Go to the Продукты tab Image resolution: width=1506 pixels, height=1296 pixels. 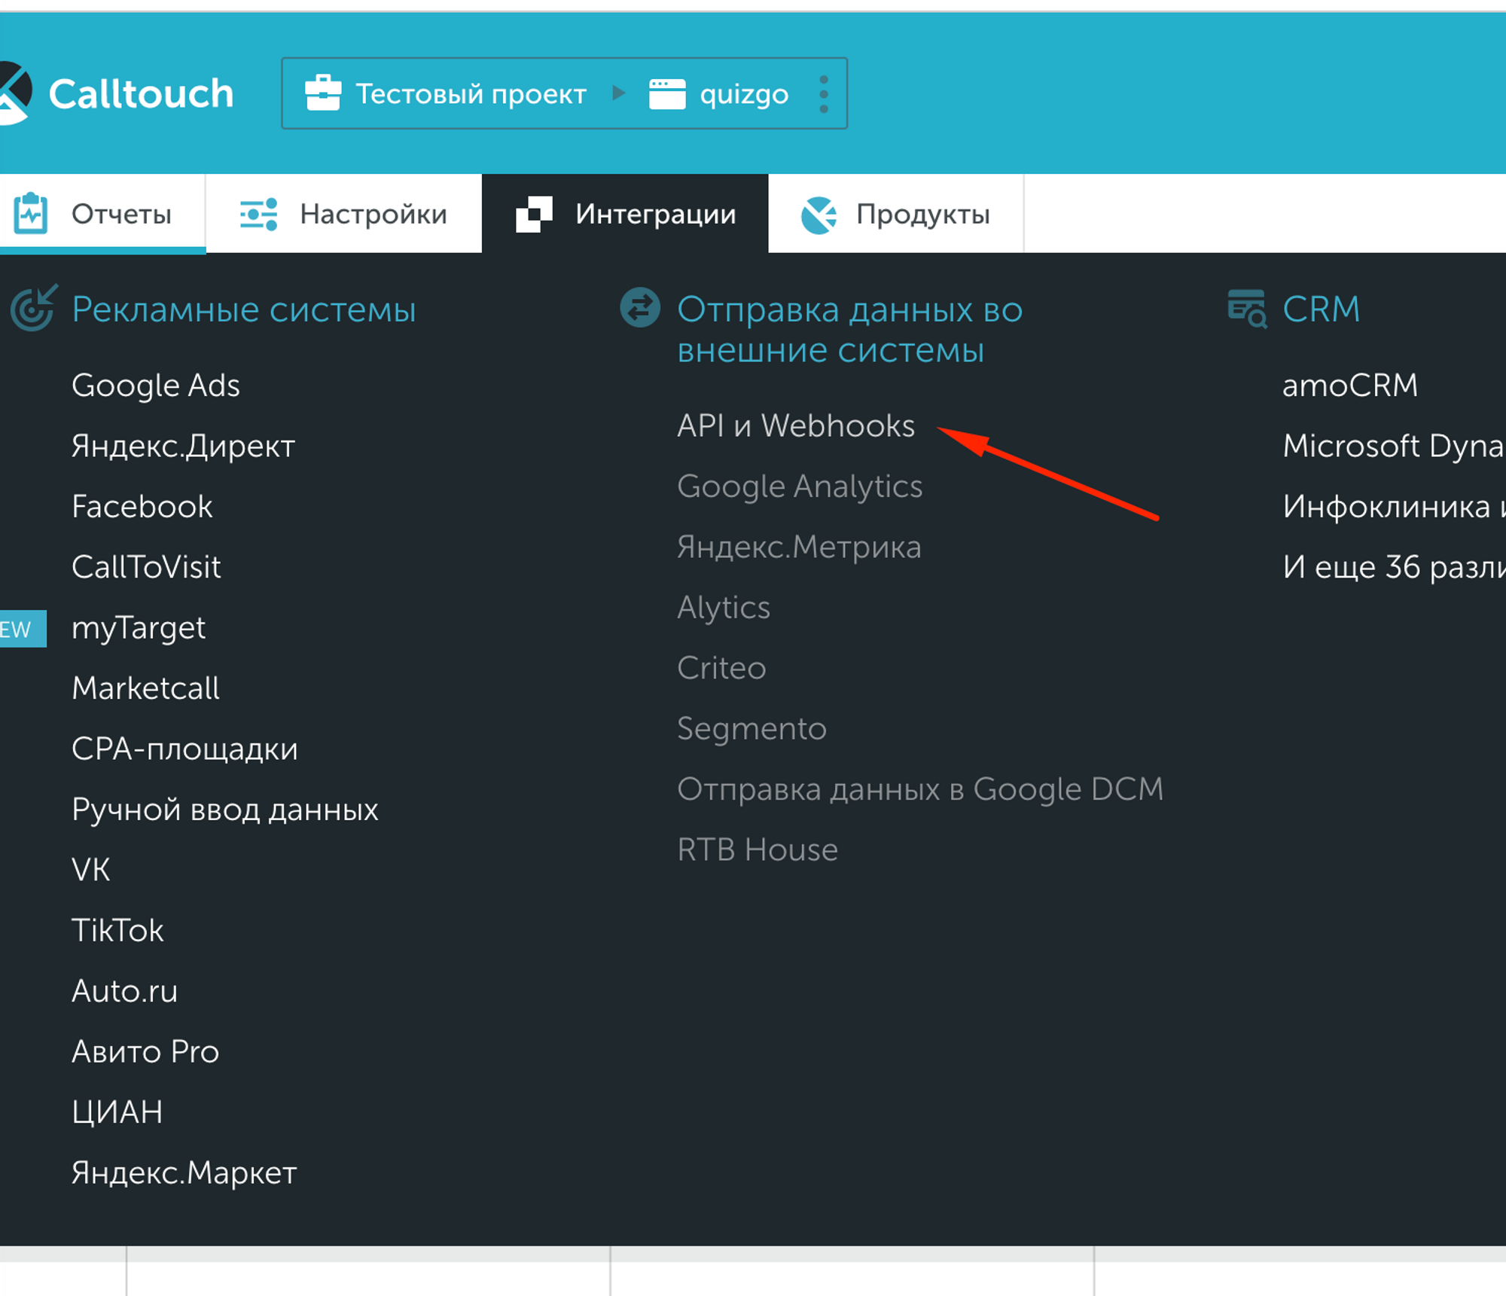[x=896, y=214]
